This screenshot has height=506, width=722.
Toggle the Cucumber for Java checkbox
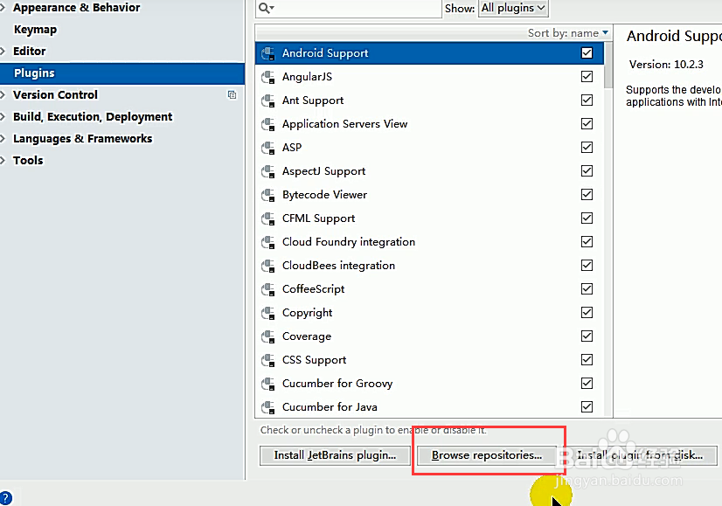pos(587,407)
